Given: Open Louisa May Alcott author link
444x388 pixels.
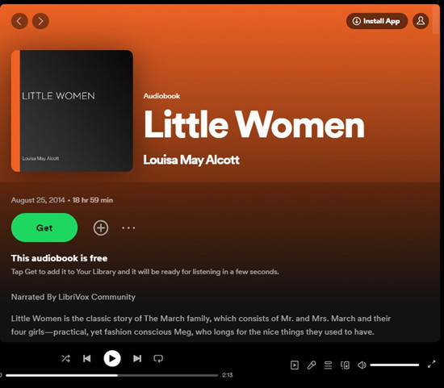Looking at the screenshot, I should [191, 160].
